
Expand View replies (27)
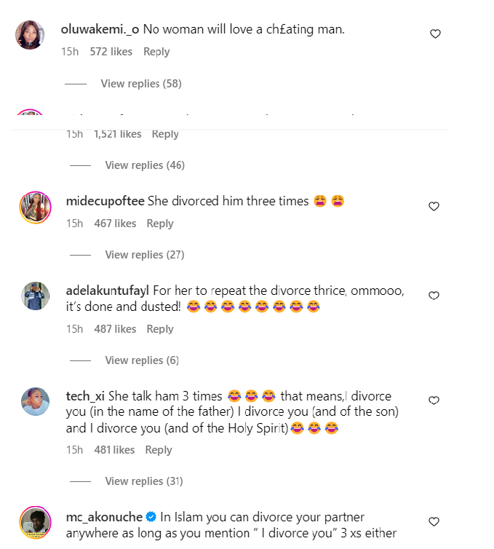(x=145, y=255)
